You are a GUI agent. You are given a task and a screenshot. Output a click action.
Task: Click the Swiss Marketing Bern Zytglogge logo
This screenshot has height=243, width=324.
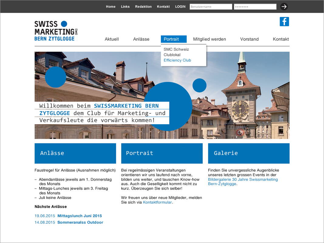(56, 31)
